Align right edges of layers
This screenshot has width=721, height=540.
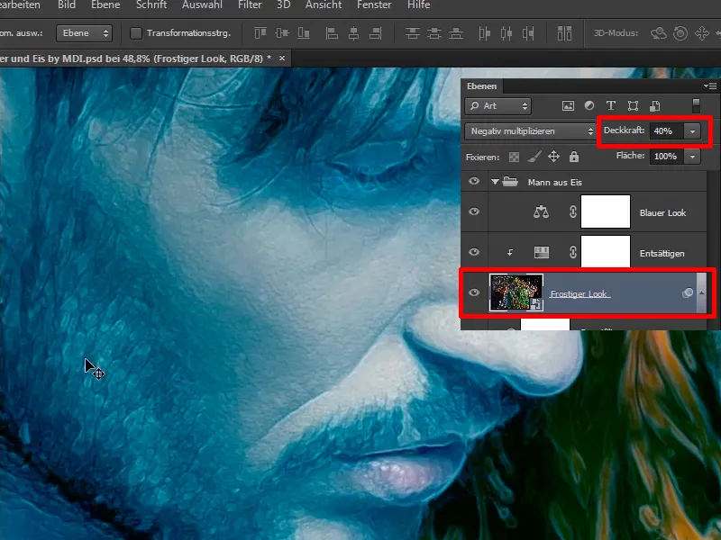click(x=376, y=33)
